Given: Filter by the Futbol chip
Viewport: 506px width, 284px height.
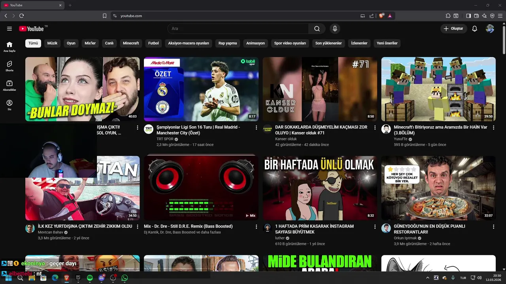Looking at the screenshot, I should 153,43.
